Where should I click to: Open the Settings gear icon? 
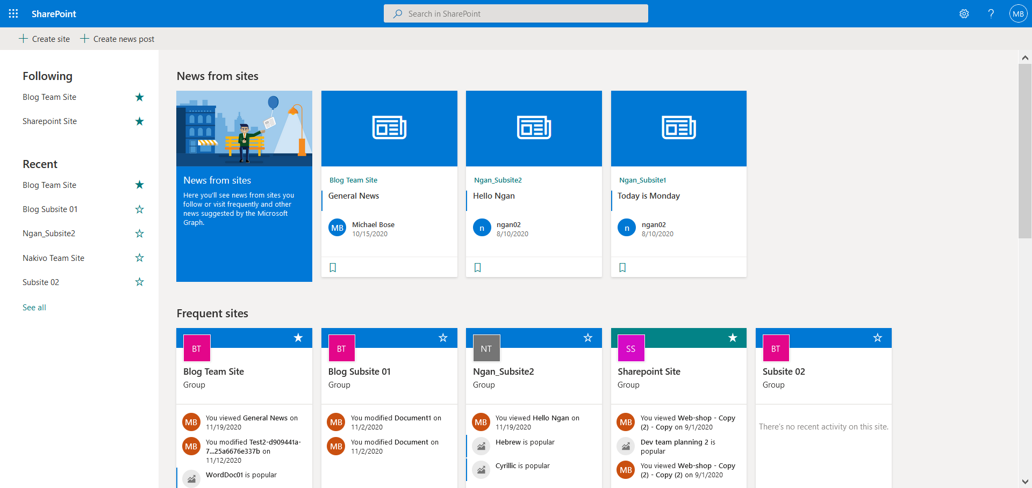coord(964,13)
